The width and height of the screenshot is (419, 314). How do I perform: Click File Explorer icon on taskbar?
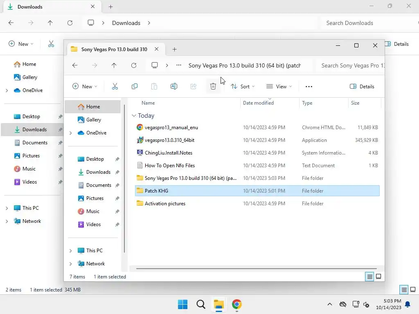tap(219, 304)
